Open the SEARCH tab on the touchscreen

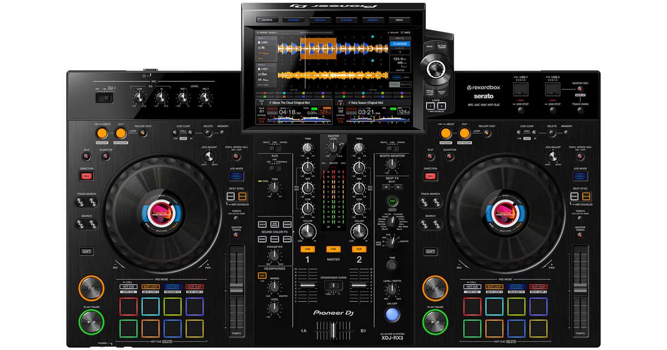point(373,20)
